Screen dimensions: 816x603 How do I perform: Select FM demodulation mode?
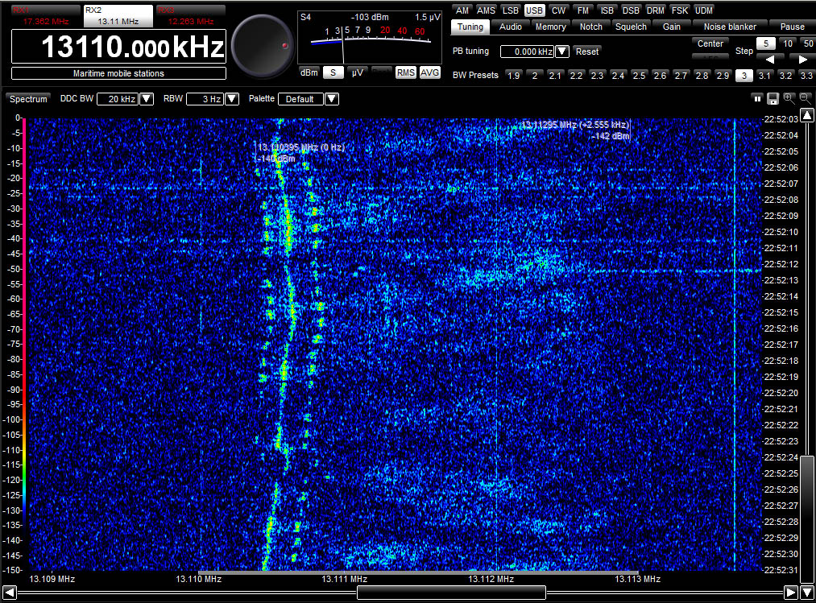coord(583,10)
